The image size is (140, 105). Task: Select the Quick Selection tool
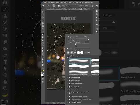click(x=43, y=20)
